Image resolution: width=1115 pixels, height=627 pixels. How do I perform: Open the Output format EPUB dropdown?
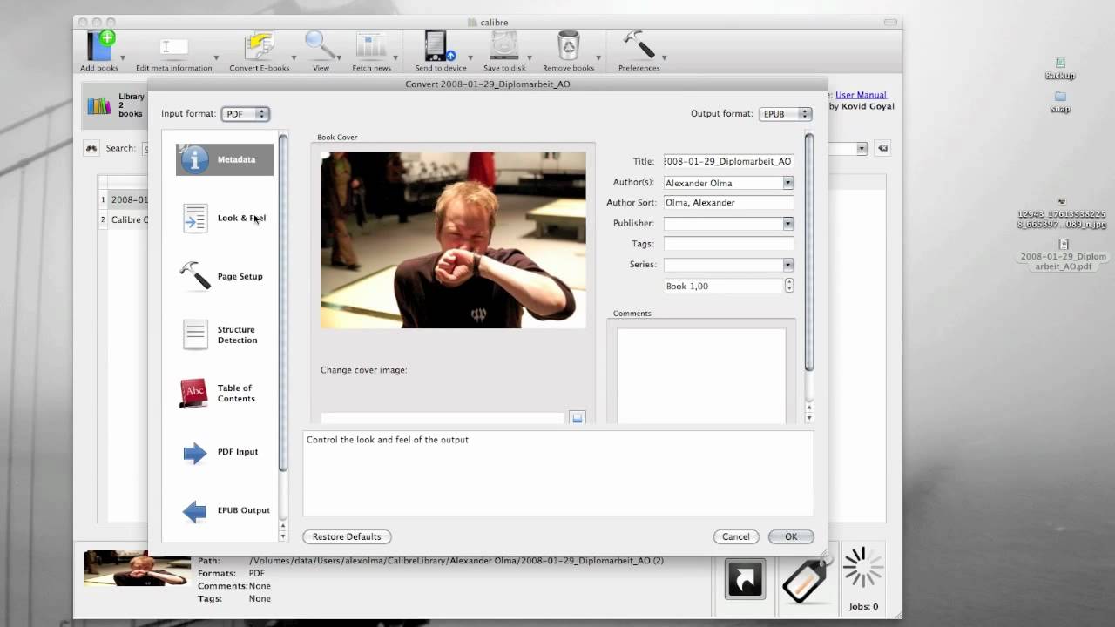[x=785, y=114]
